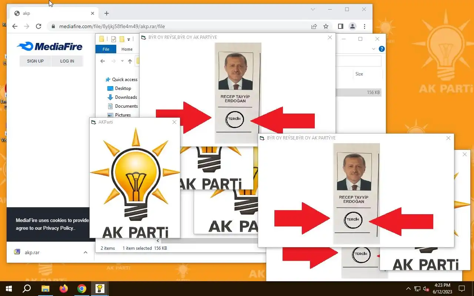Select the 156 KB file row
Viewport: 474px width, 296px height.
(358, 92)
